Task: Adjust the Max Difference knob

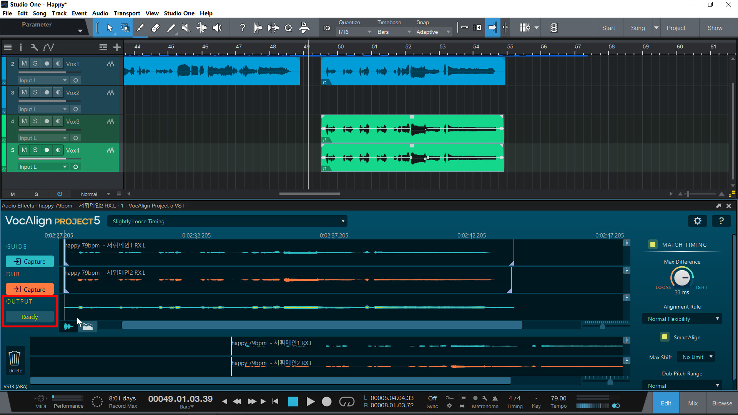Action: [x=682, y=277]
